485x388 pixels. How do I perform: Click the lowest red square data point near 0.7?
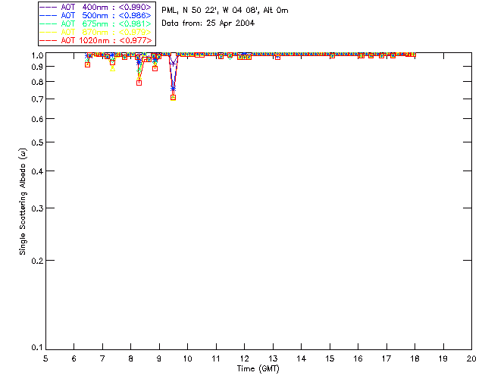pos(174,98)
